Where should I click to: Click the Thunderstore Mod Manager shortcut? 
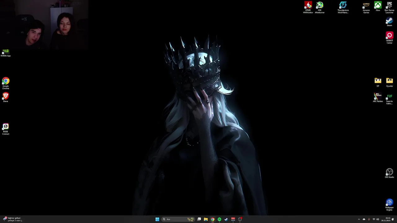click(x=343, y=7)
